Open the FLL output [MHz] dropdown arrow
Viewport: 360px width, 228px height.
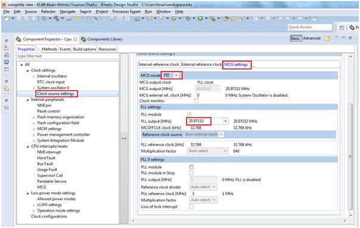tap(226, 121)
